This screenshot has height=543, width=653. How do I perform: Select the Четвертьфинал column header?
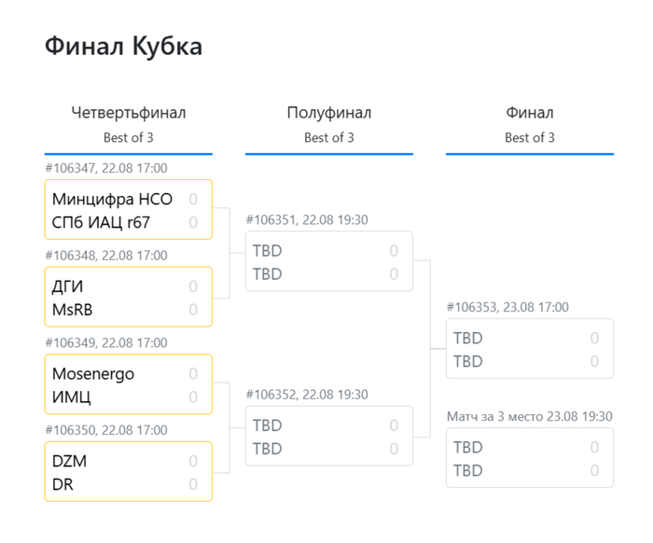[129, 113]
